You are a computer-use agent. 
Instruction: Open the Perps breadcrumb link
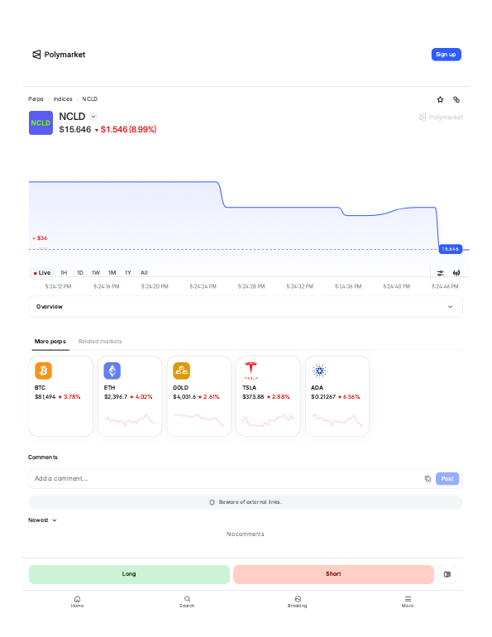pyautogui.click(x=36, y=99)
